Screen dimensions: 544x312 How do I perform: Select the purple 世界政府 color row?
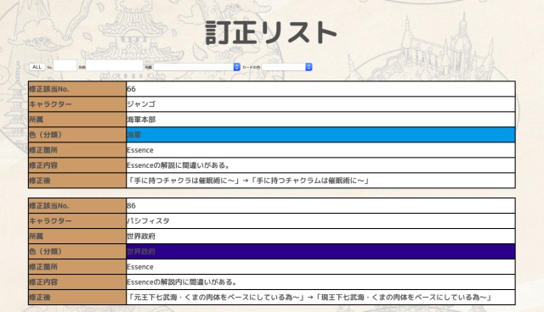pos(320,252)
